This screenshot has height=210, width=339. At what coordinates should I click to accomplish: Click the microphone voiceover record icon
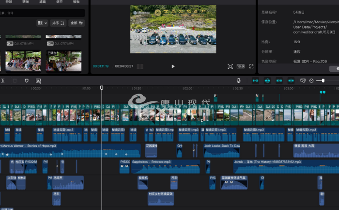pyautogui.click(x=238, y=81)
